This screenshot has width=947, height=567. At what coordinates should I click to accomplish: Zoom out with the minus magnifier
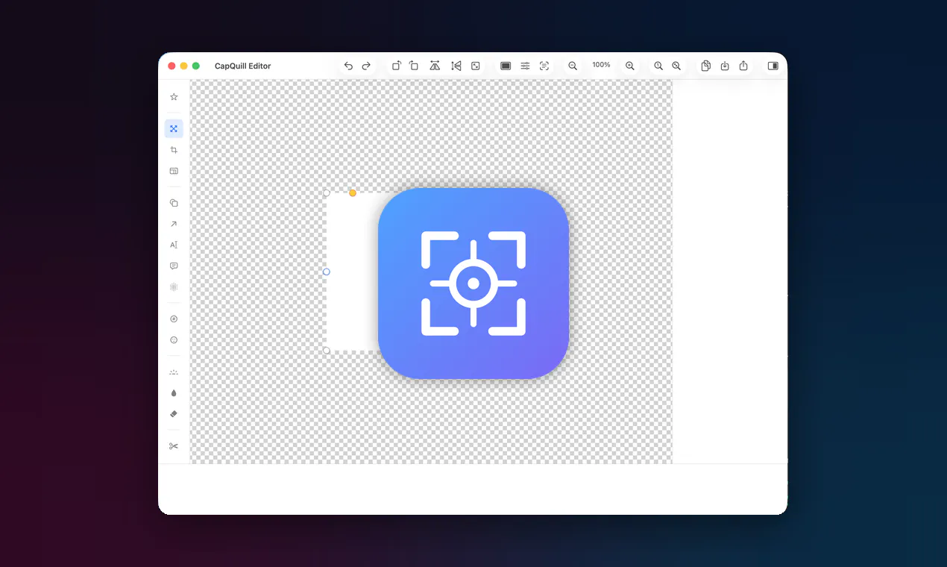pyautogui.click(x=573, y=66)
